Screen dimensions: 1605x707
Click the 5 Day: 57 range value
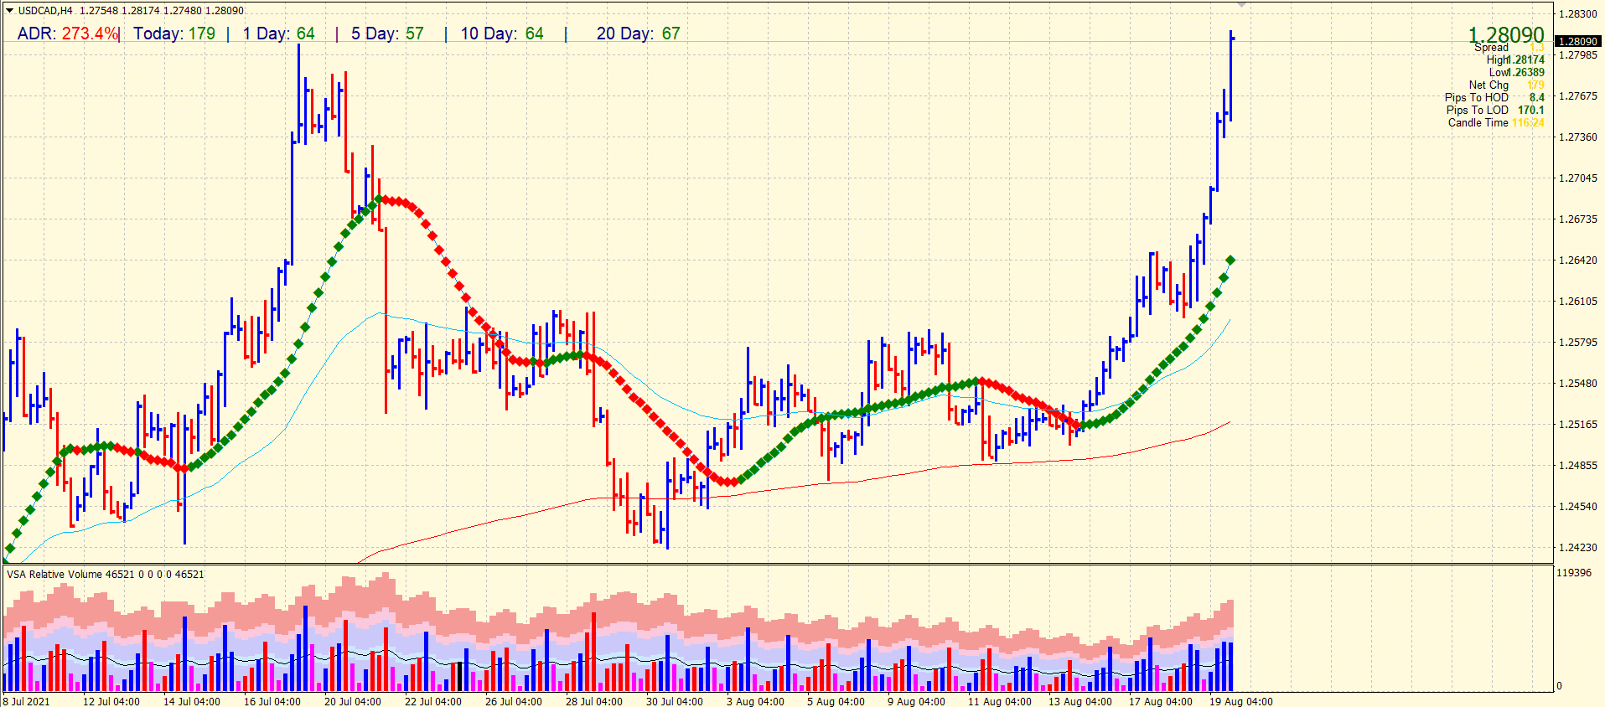click(x=387, y=34)
